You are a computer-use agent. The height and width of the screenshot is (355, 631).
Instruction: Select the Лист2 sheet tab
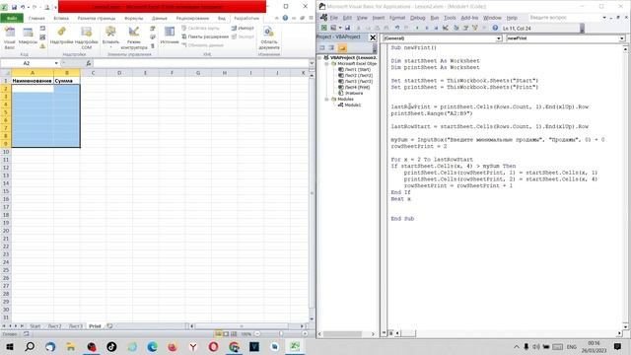[55, 326]
